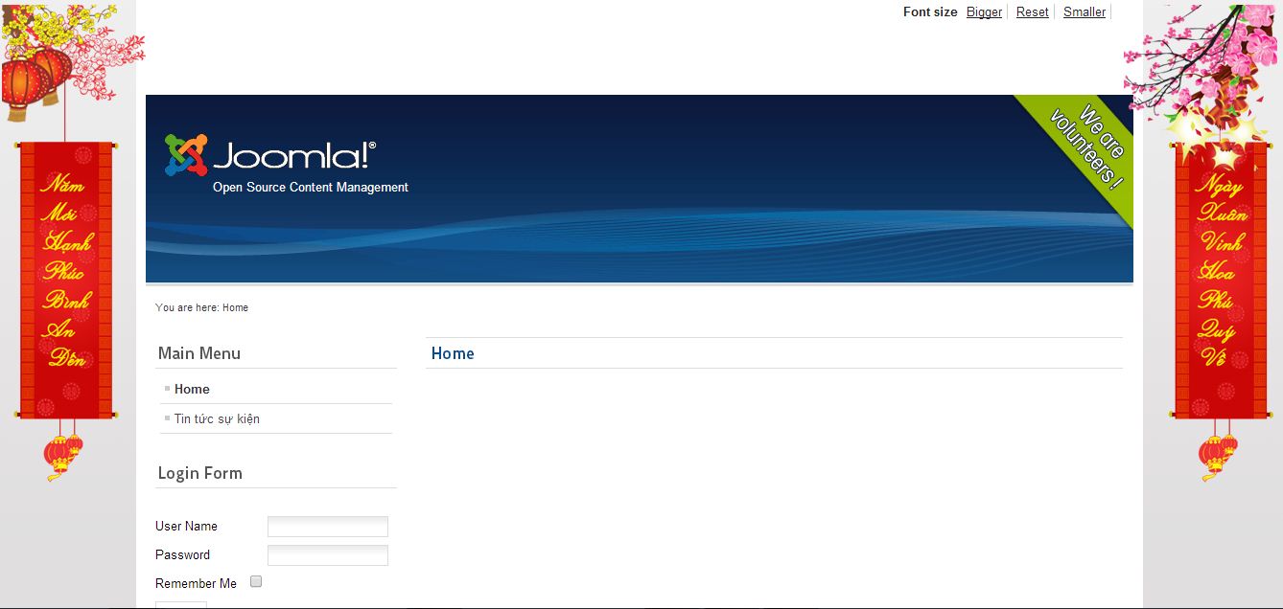The image size is (1283, 609).
Task: Select Home in the Main Menu
Action: click(192, 389)
